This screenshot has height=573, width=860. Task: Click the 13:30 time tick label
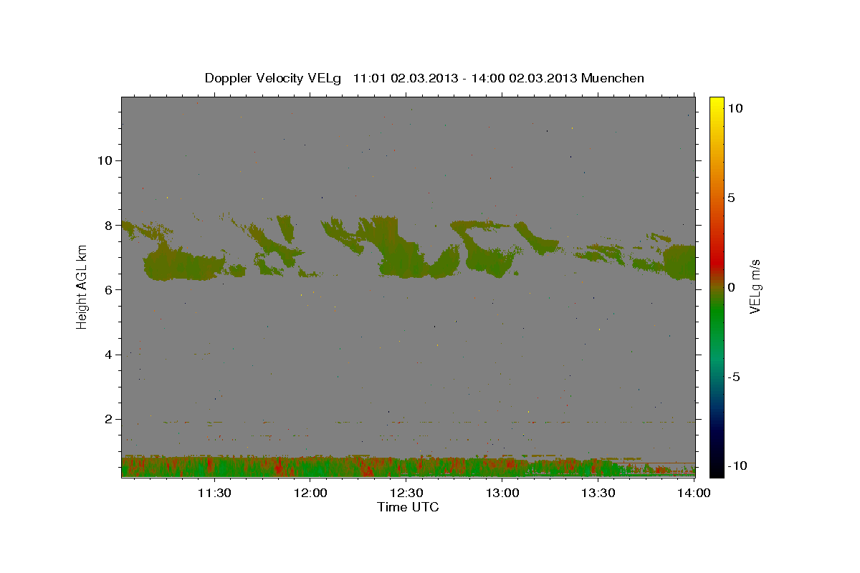(598, 493)
